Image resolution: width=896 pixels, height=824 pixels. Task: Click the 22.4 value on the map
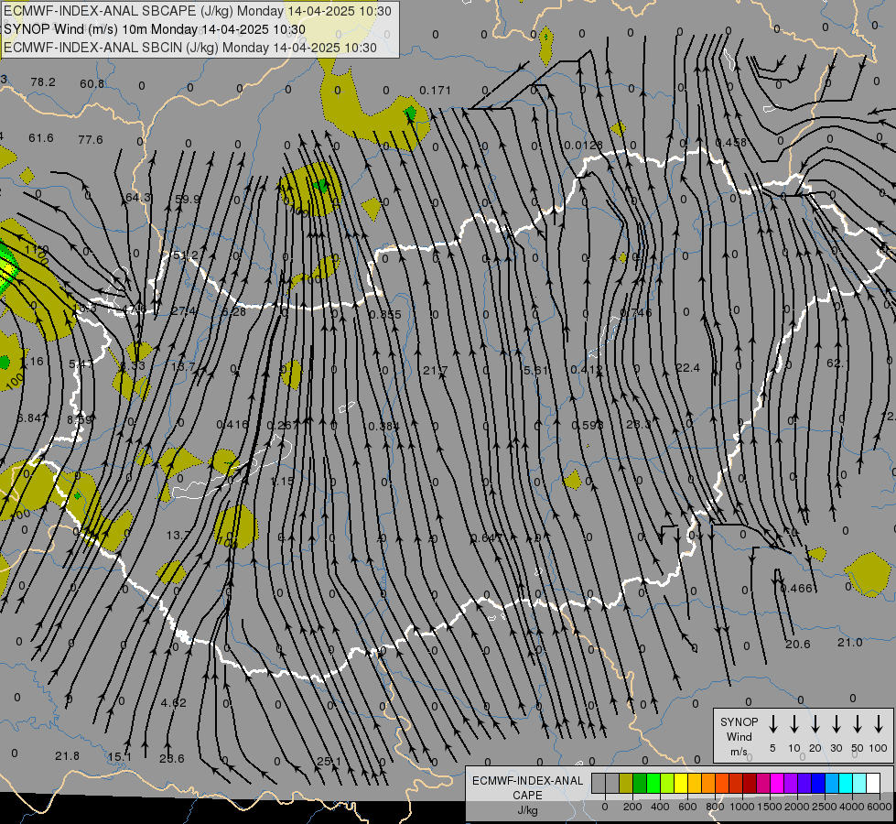[687, 368]
